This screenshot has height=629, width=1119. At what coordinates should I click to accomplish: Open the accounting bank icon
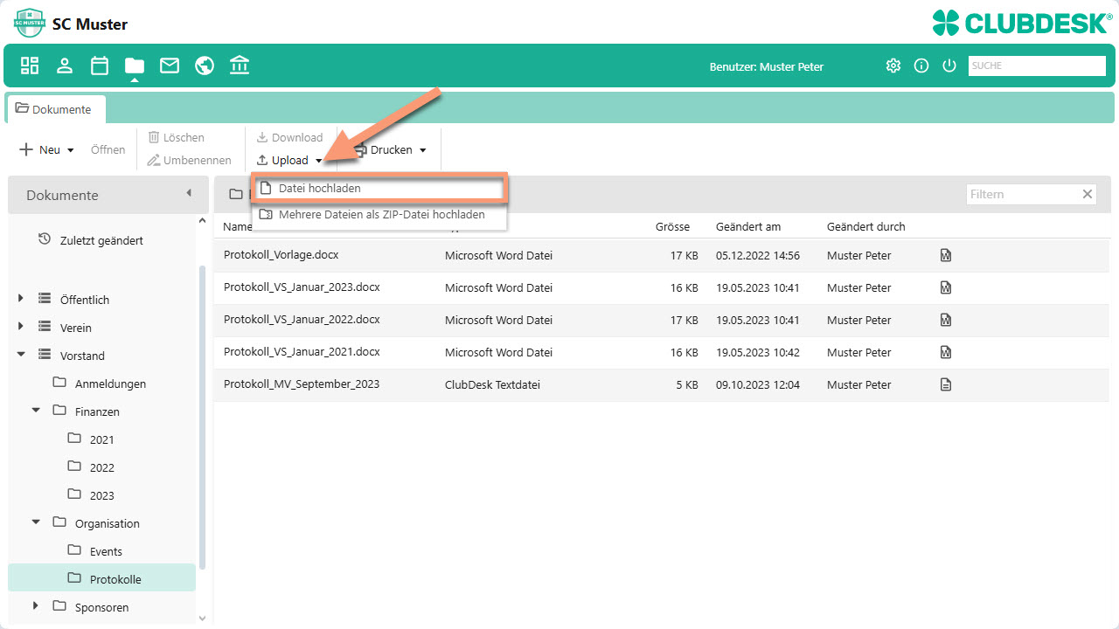pos(240,66)
